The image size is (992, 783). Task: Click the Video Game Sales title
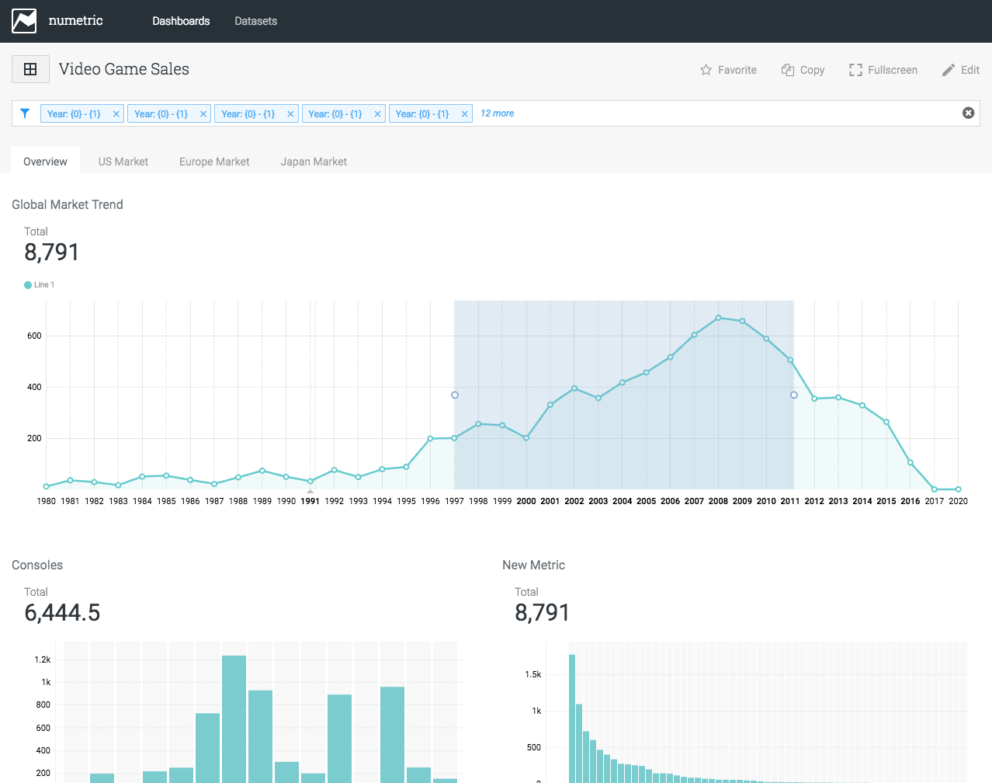tap(124, 69)
